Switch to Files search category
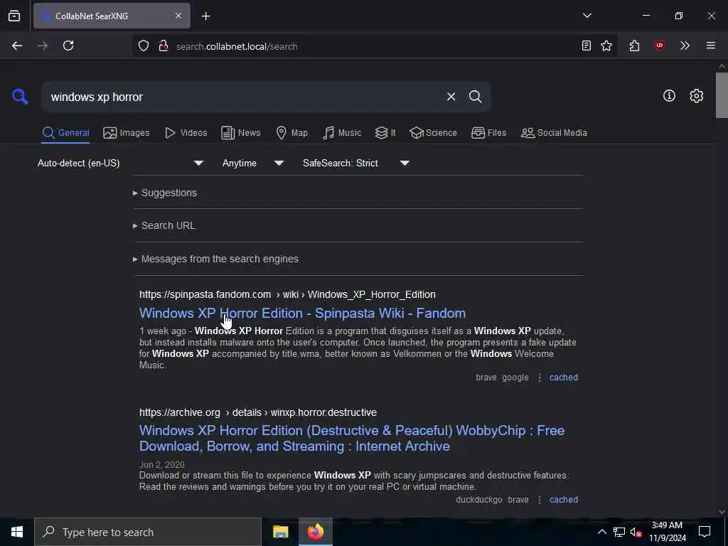This screenshot has height=546, width=728. [x=488, y=133]
